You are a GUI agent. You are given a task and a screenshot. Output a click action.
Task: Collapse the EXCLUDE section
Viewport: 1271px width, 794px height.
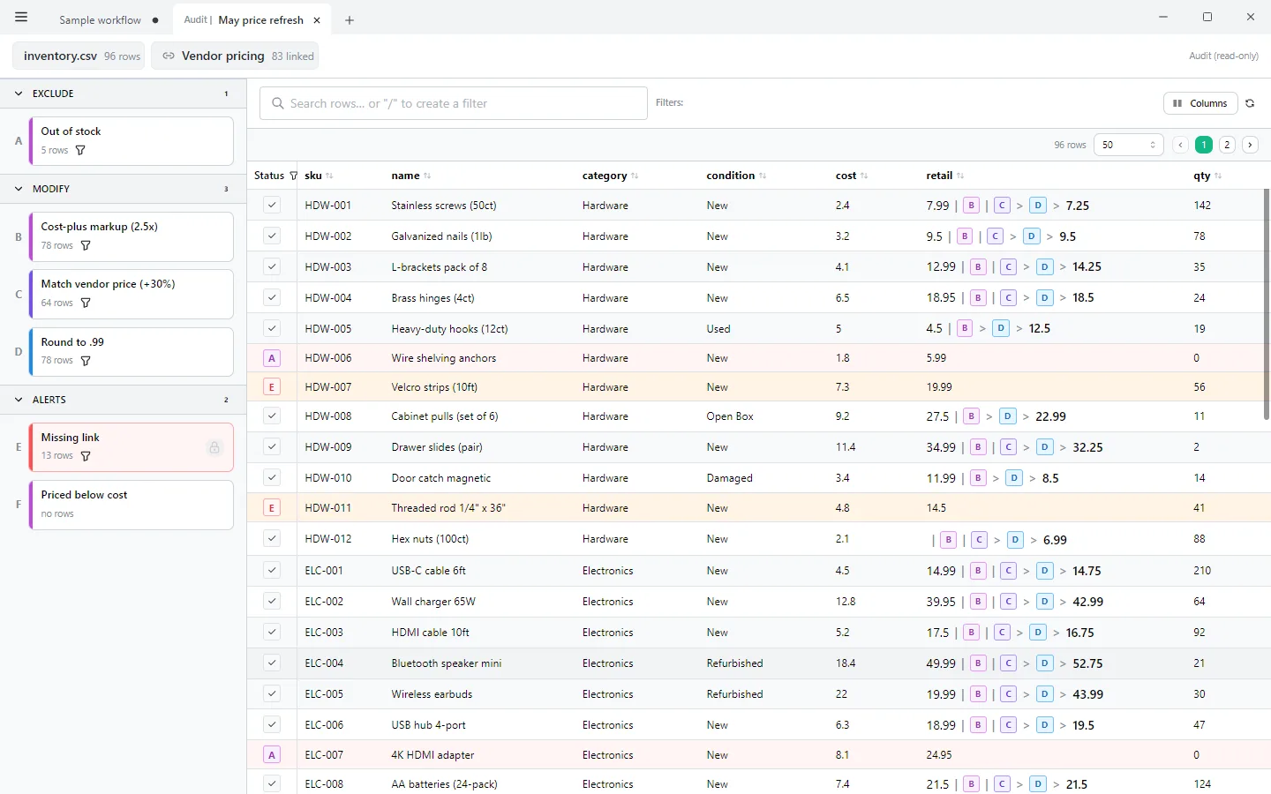[x=19, y=94]
